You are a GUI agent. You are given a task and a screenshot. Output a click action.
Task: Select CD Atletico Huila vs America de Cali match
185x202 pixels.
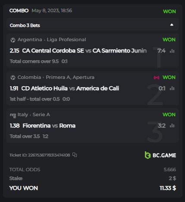(70, 88)
